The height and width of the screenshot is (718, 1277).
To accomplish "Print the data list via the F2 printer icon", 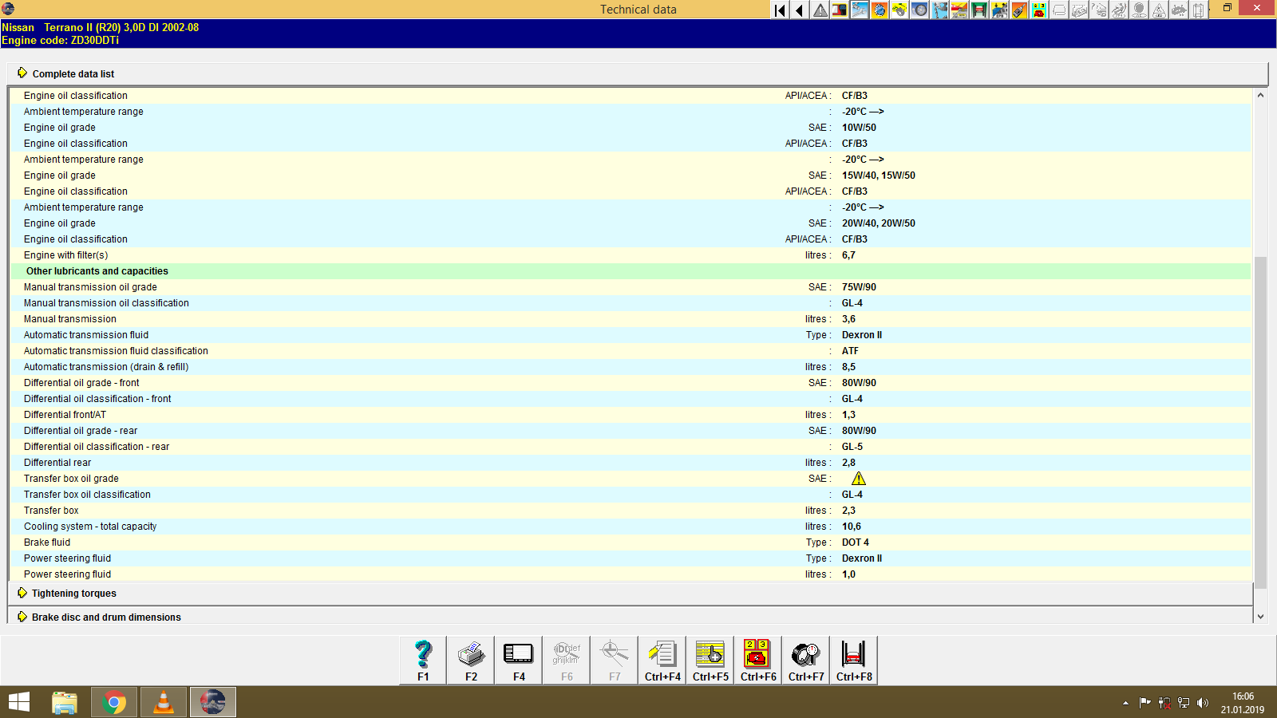I will coord(471,660).
